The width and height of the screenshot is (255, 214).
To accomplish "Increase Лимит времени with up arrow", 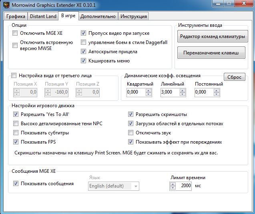I will tap(173, 184).
